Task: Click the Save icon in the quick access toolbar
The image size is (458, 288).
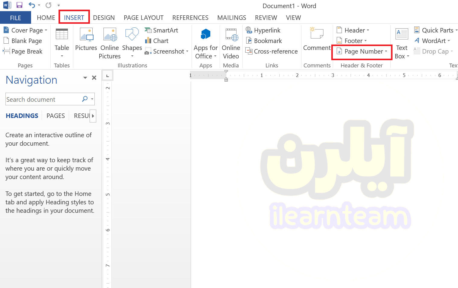Action: tap(19, 5)
